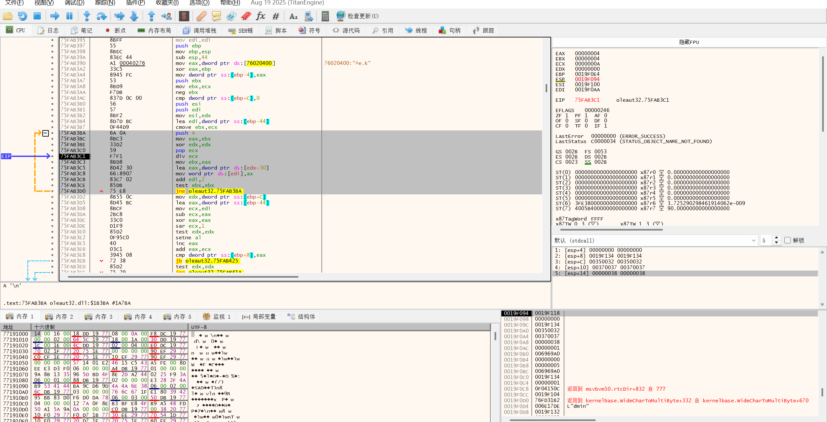Click the Run arrow icon
The width and height of the screenshot is (827, 422).
point(55,16)
